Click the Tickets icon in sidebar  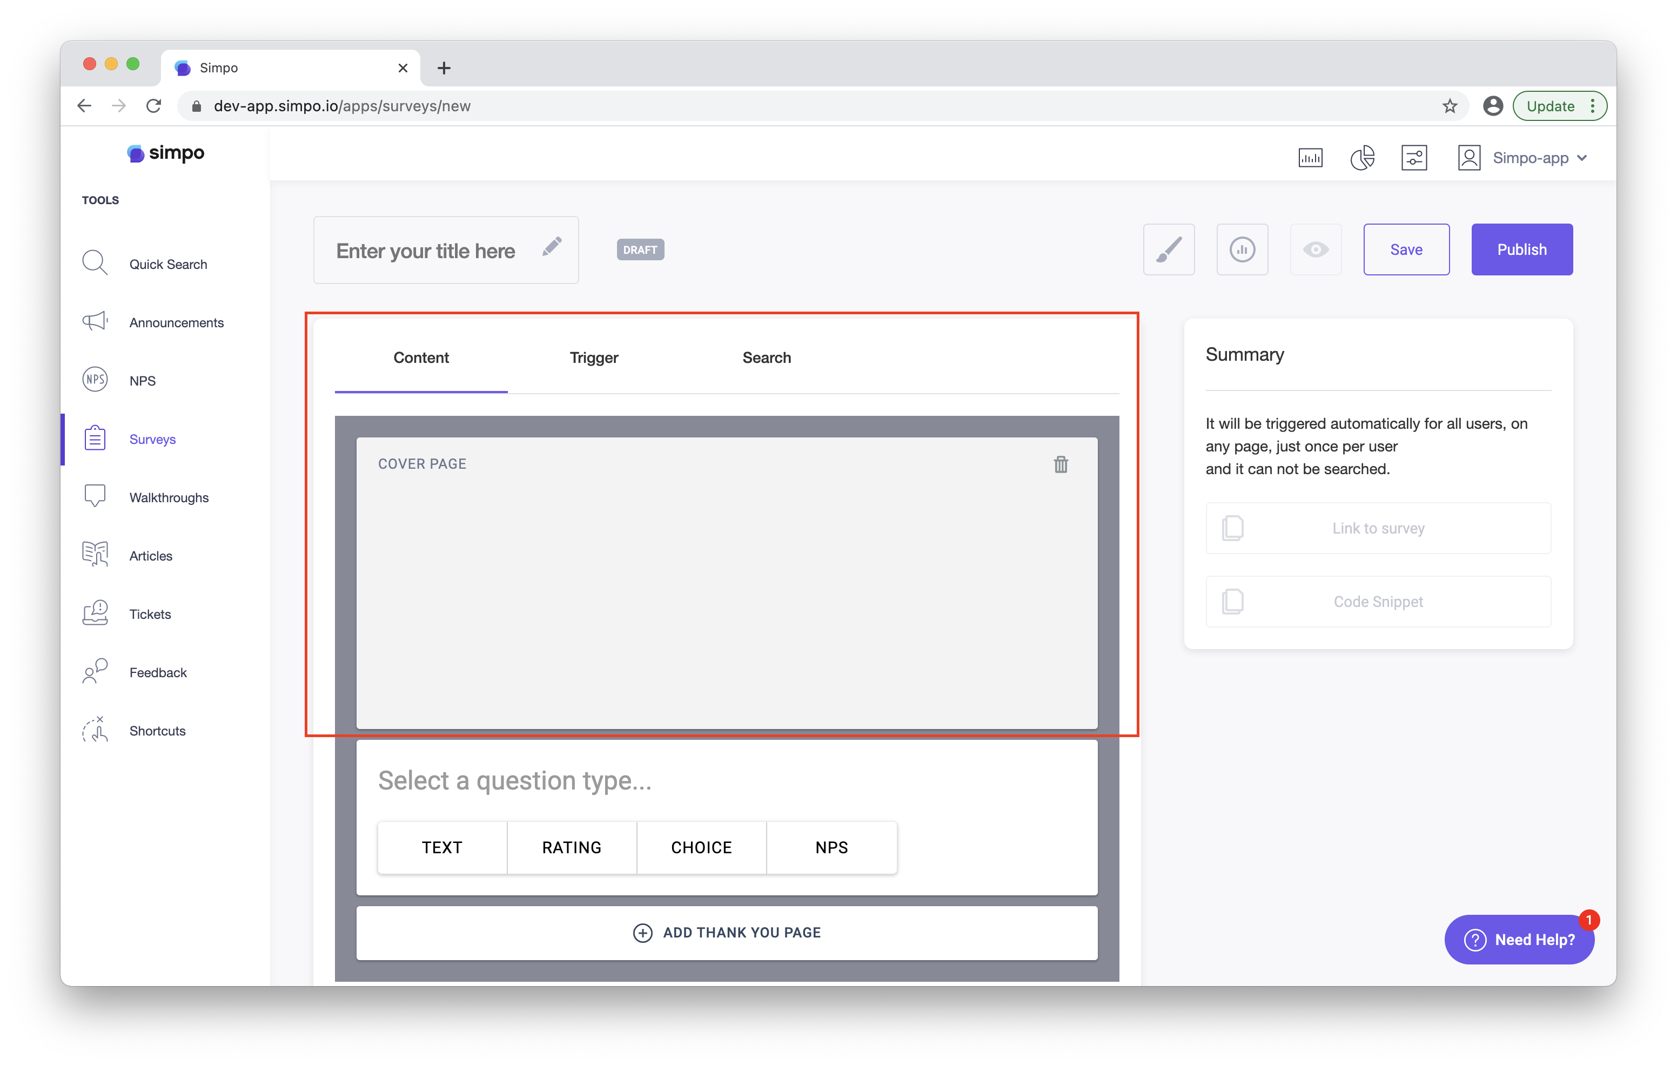(x=95, y=613)
